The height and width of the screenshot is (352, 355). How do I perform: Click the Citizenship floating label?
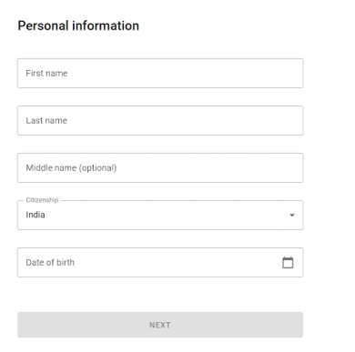click(42, 200)
